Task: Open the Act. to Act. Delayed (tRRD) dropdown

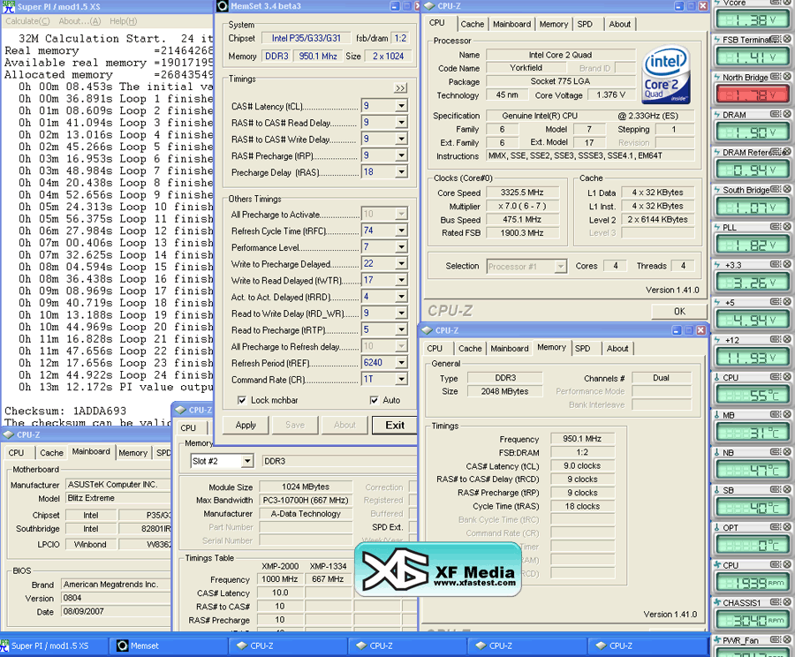Action: point(401,297)
